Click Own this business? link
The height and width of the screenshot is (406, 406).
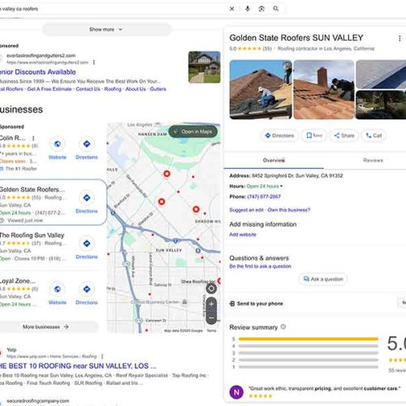coord(289,209)
